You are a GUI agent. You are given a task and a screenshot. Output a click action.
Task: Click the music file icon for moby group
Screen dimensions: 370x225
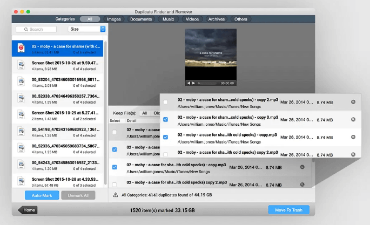pos(21,48)
